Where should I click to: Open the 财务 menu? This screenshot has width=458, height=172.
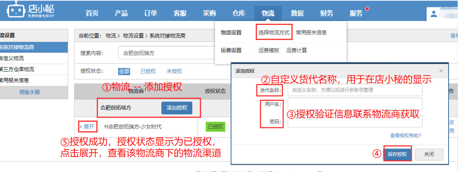(x=326, y=13)
